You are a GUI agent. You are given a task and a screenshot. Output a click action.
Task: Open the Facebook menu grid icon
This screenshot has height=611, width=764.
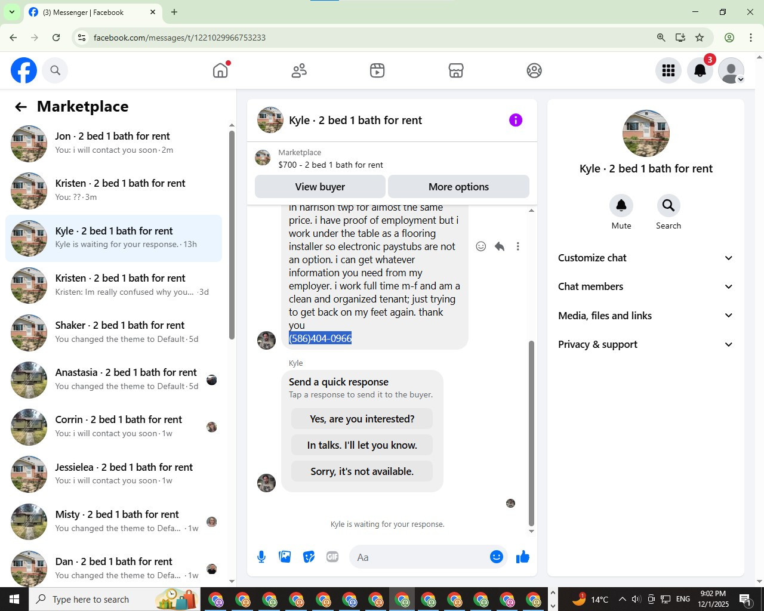(x=668, y=70)
